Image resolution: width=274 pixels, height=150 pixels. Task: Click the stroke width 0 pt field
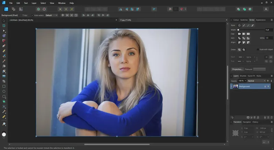(269, 30)
